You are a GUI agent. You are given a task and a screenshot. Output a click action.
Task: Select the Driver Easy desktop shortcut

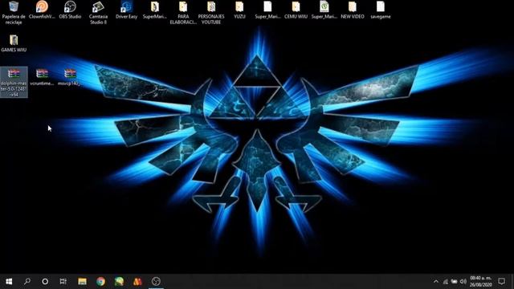126,10
